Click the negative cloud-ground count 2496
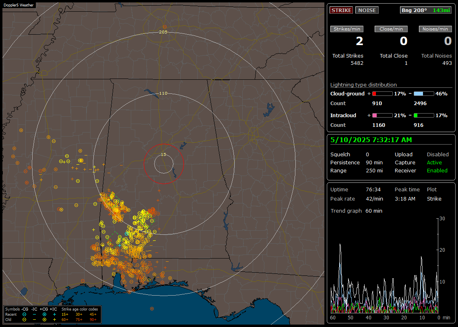This screenshot has width=458, height=327. [420, 103]
